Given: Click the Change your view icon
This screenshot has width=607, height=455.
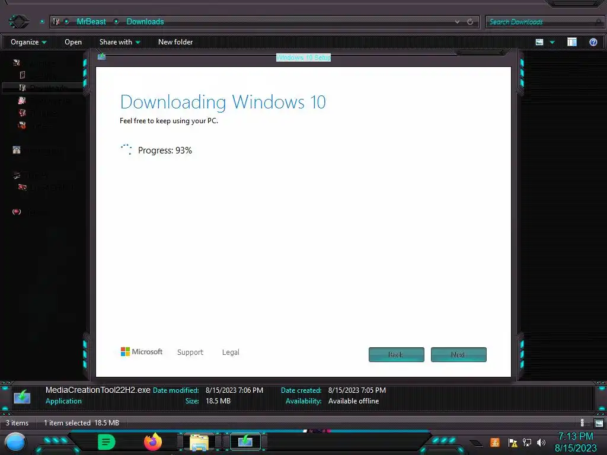Looking at the screenshot, I should coord(539,42).
